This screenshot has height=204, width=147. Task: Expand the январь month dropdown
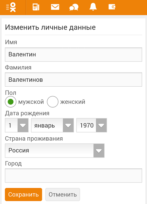click(52, 125)
